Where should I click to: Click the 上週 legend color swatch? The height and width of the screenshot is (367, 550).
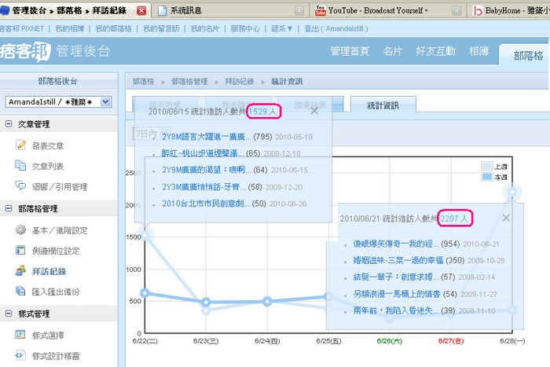[487, 166]
